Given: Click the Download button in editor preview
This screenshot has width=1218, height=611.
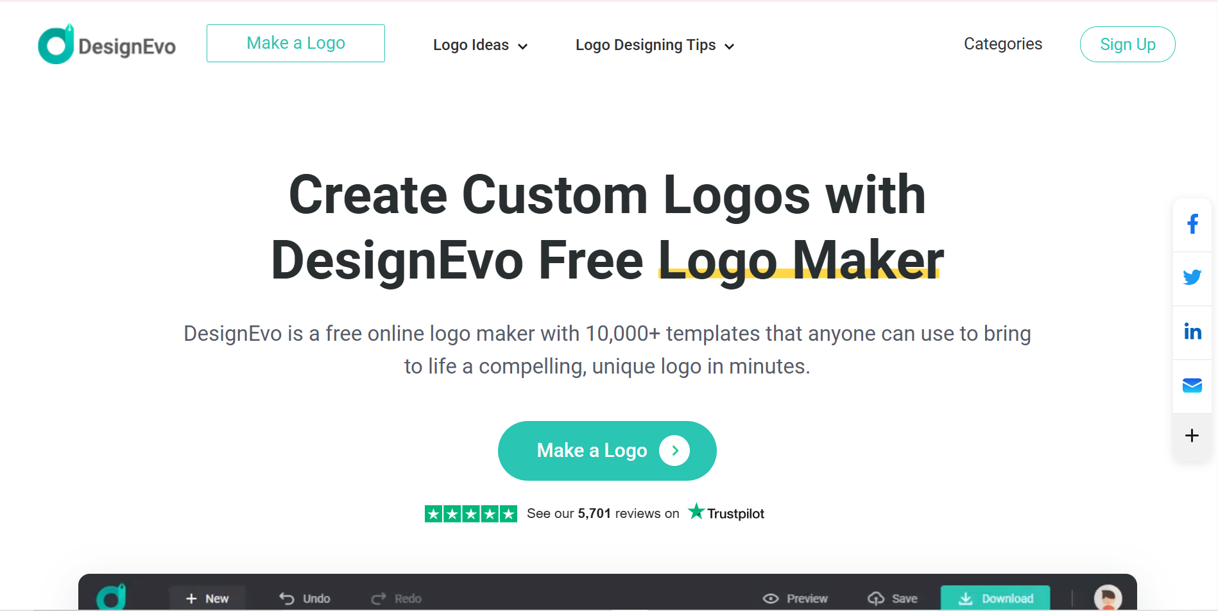Looking at the screenshot, I should [x=995, y=598].
